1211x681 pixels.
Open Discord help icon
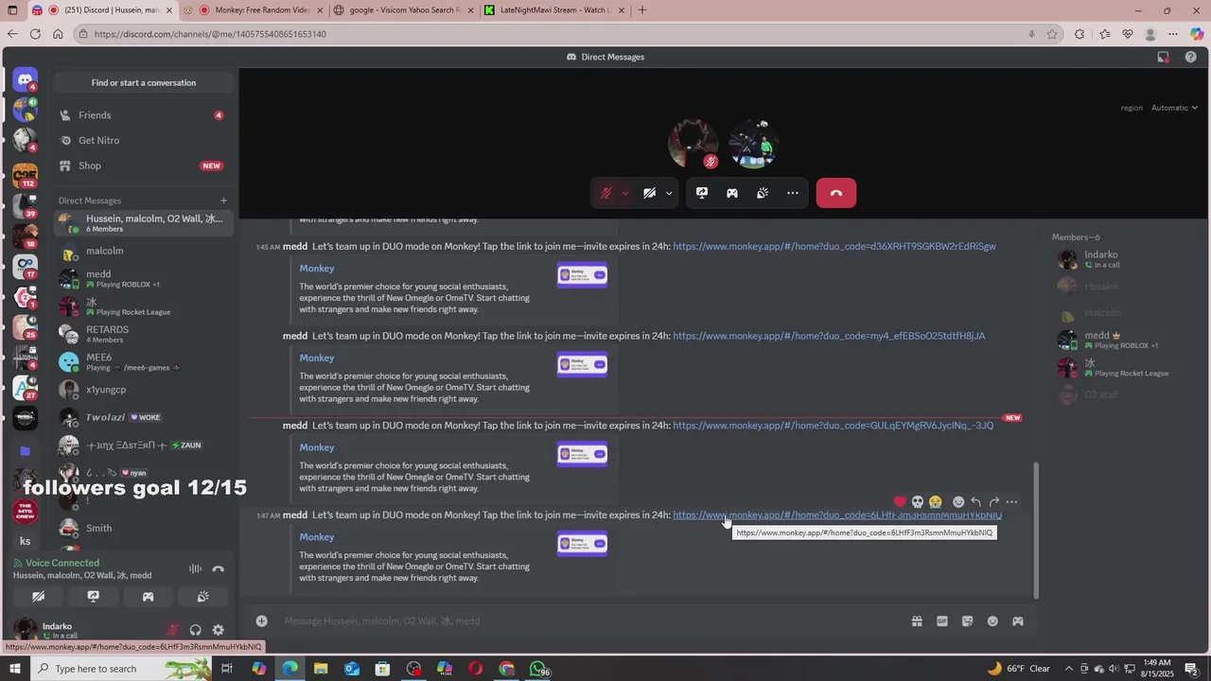(x=1190, y=57)
